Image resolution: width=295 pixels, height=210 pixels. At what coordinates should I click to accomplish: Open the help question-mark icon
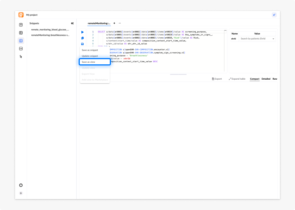[21, 185]
